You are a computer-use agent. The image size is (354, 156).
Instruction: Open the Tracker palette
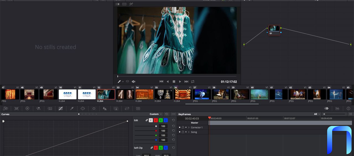coord(94,109)
